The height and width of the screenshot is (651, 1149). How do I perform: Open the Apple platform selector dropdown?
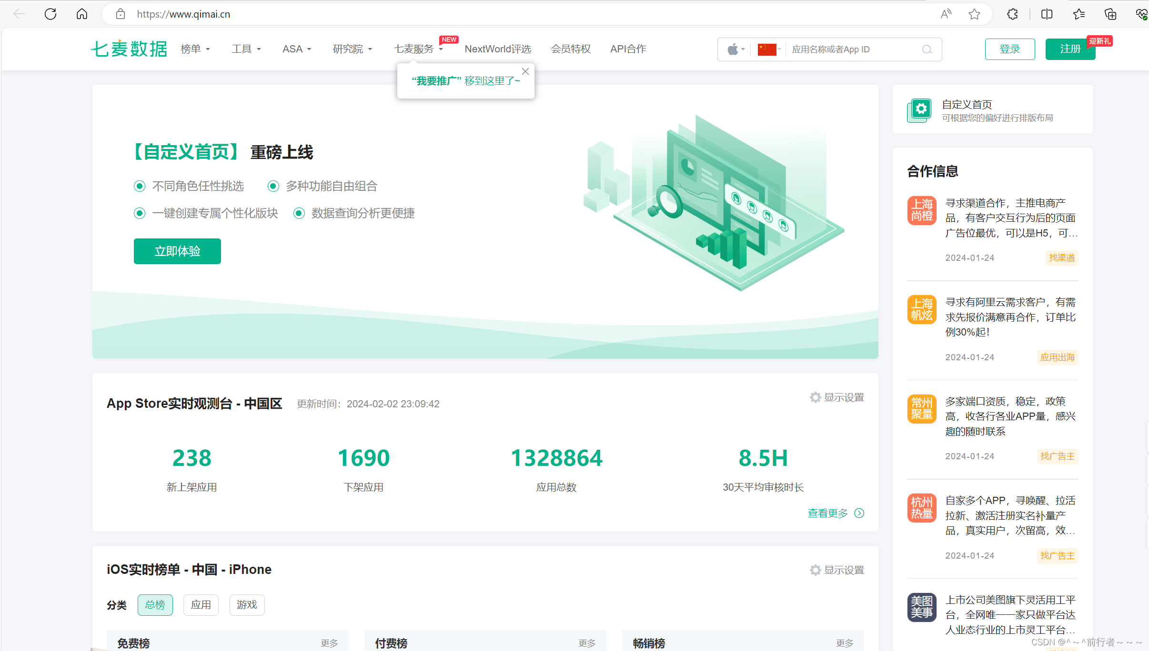(x=736, y=49)
